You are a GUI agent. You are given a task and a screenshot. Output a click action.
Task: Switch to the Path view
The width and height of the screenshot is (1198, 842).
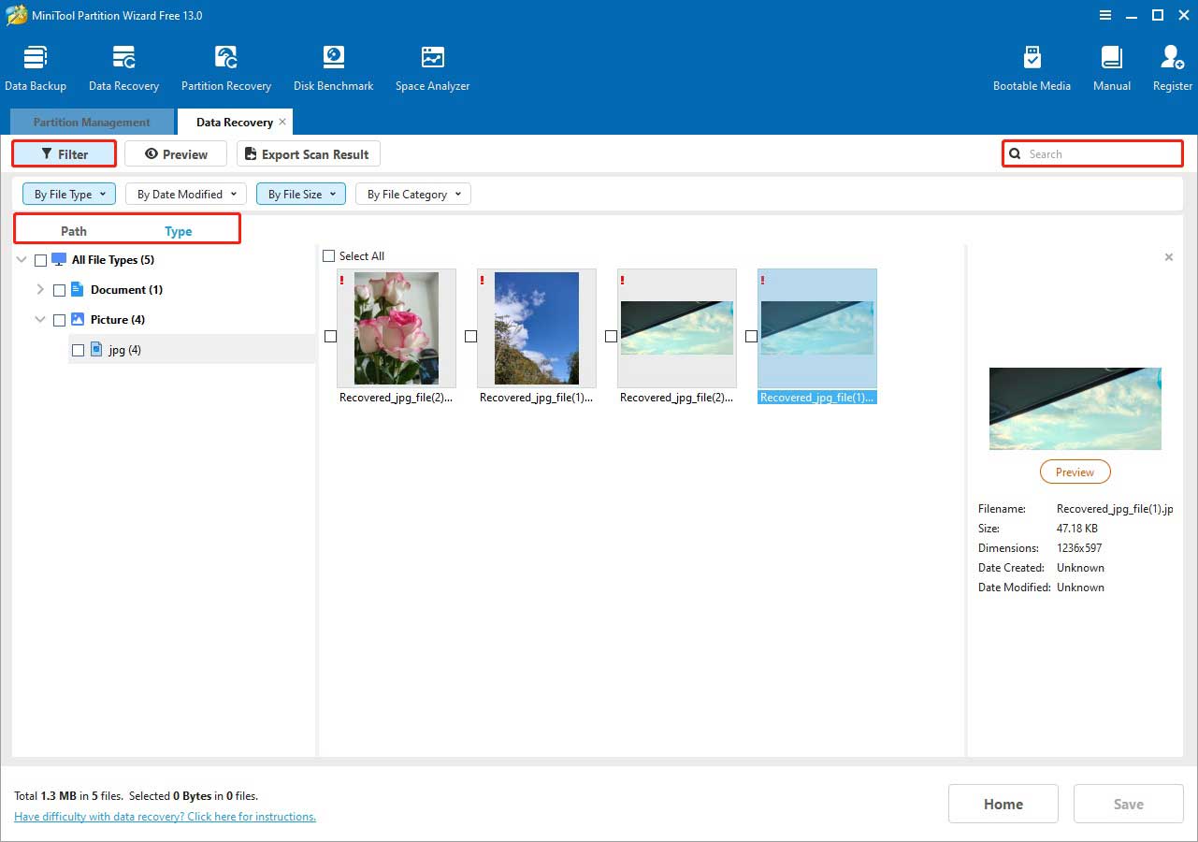click(x=73, y=229)
